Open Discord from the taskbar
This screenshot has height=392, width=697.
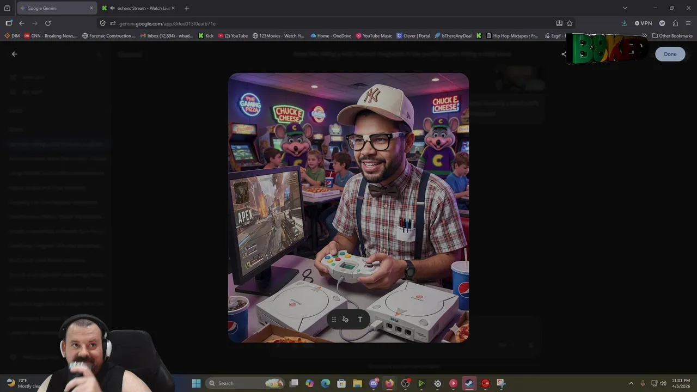tap(374, 383)
